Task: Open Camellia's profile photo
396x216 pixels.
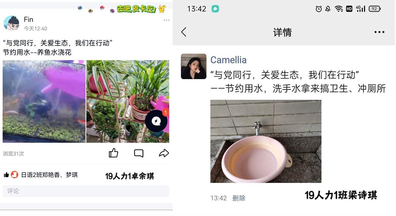Action: [194, 67]
